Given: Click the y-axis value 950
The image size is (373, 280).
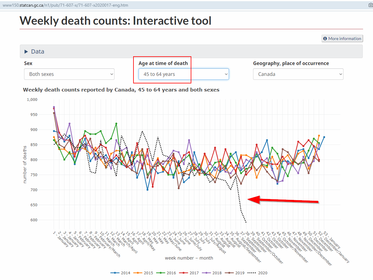Looking at the screenshot, I should pos(33,114).
